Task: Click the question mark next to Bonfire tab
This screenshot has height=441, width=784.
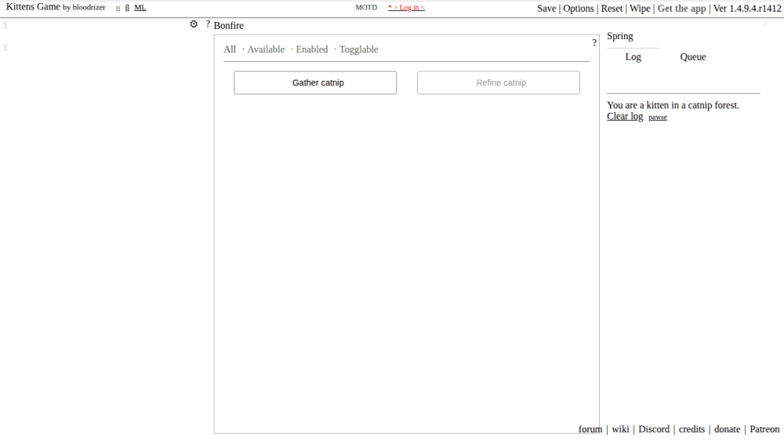Action: pyautogui.click(x=208, y=24)
